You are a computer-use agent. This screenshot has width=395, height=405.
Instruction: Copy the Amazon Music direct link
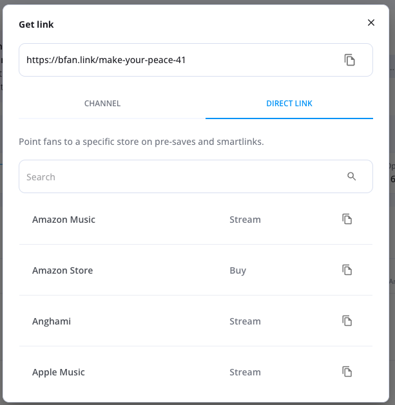(347, 219)
